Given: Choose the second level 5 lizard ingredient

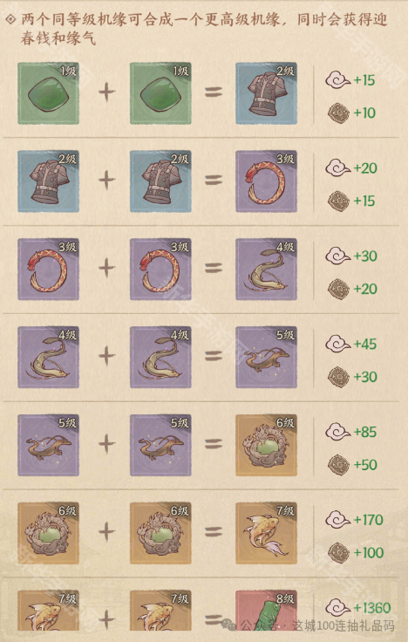Looking at the screenshot, I should pyautogui.click(x=160, y=445).
